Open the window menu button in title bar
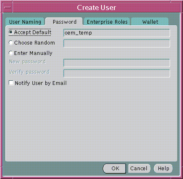This screenshot has width=183, height=179. (x=7, y=7)
